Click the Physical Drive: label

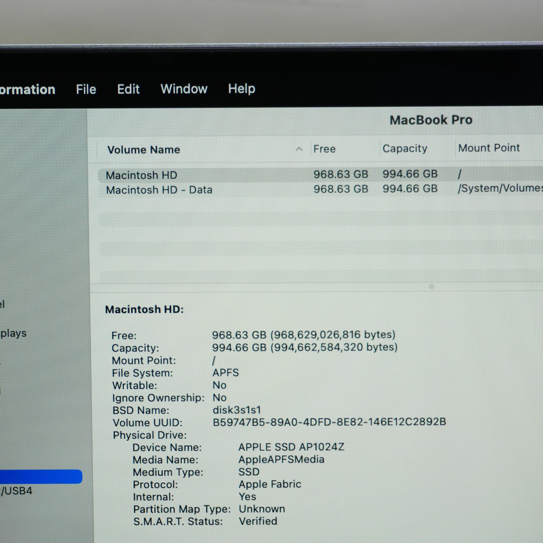[150, 435]
